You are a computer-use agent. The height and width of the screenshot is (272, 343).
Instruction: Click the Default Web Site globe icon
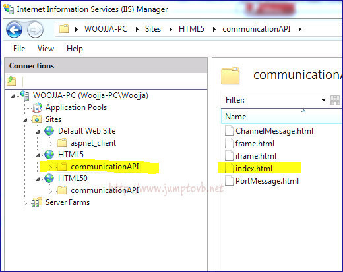[x=49, y=131]
